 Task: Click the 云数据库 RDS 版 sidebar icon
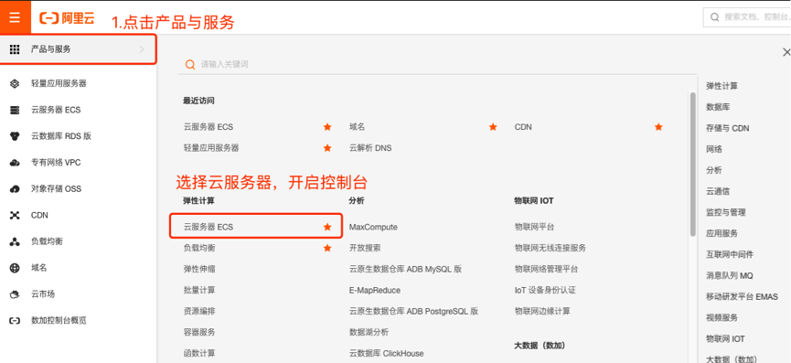click(x=15, y=136)
